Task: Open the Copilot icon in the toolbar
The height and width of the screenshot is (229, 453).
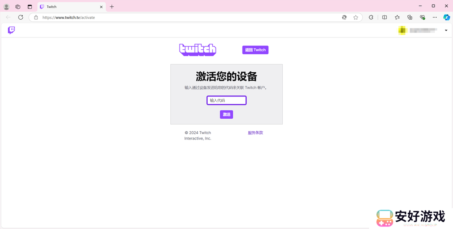Action: point(446,18)
